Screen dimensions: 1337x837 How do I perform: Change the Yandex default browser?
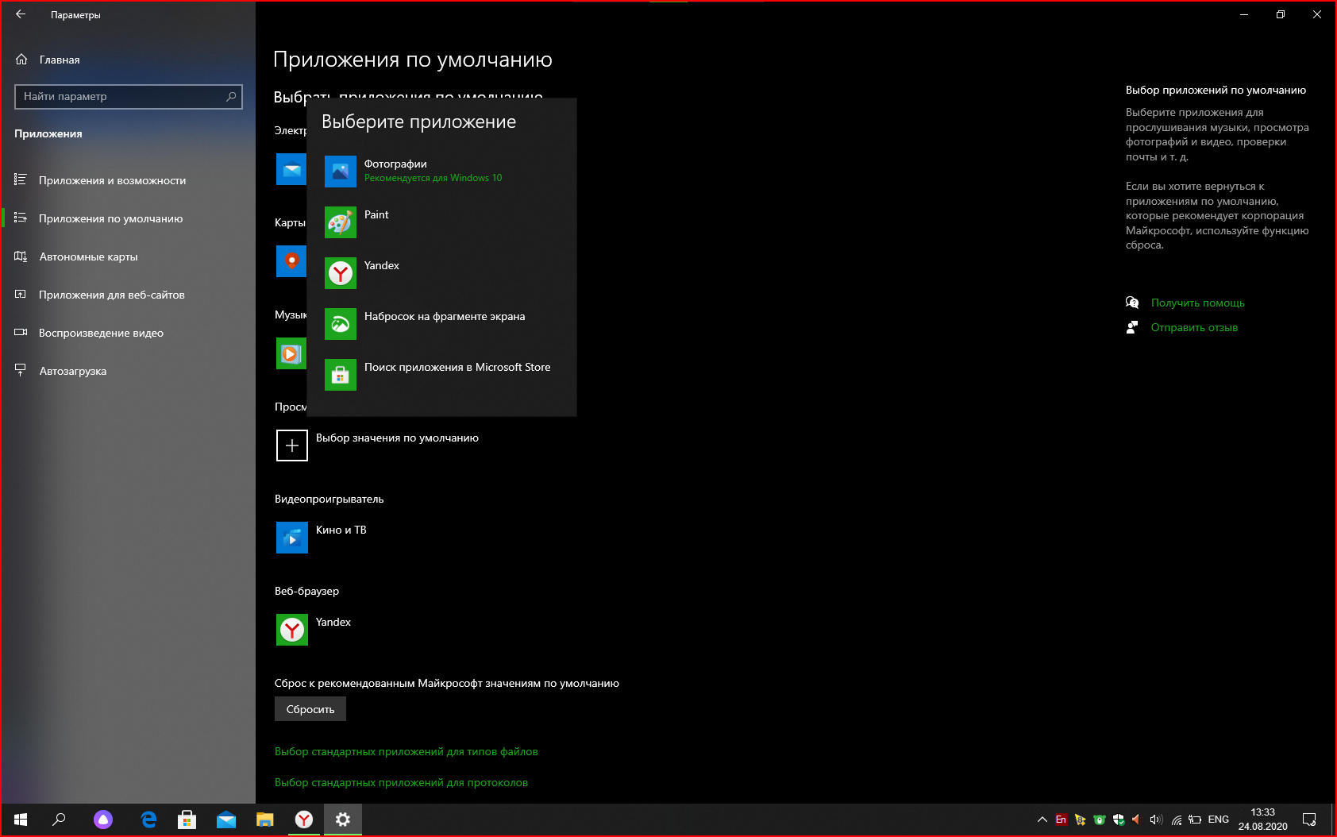coord(333,622)
